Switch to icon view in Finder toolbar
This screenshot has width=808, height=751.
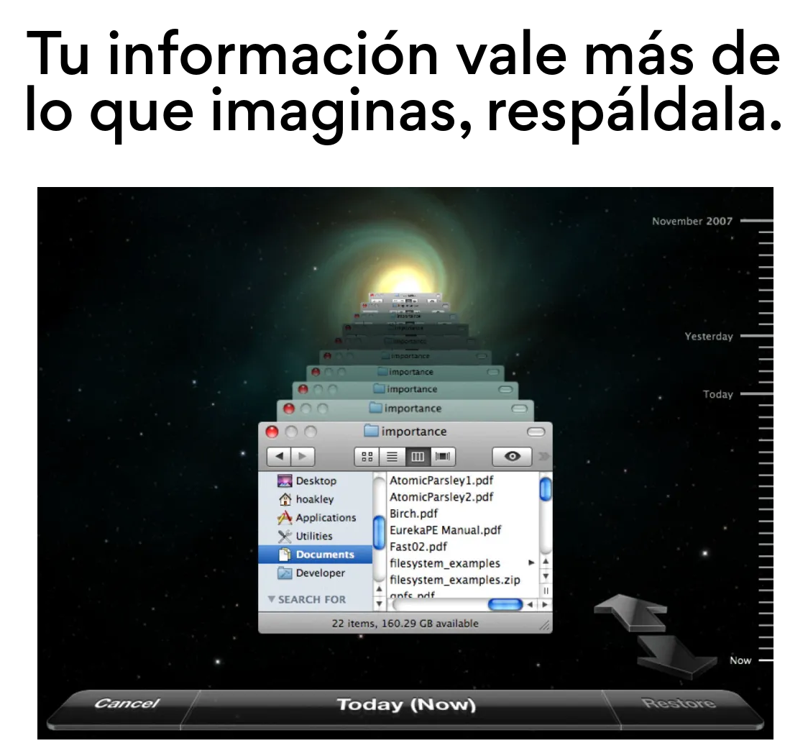click(367, 457)
